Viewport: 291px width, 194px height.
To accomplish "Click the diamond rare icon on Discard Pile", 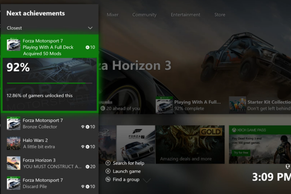I will 83,186.
